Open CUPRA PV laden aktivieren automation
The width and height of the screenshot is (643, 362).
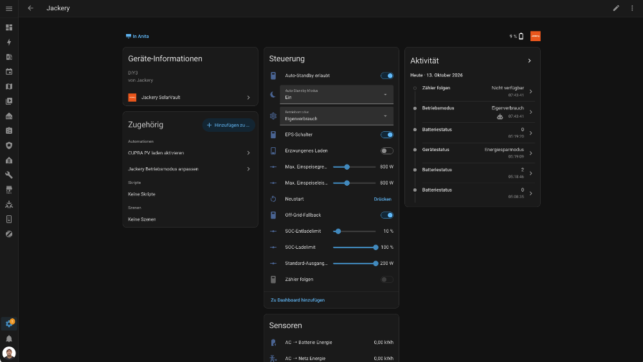click(190, 153)
